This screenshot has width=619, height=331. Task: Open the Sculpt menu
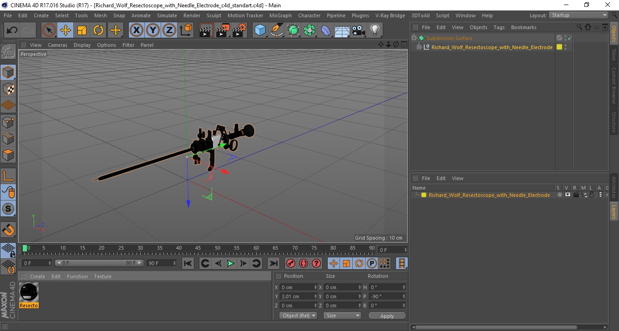[214, 15]
